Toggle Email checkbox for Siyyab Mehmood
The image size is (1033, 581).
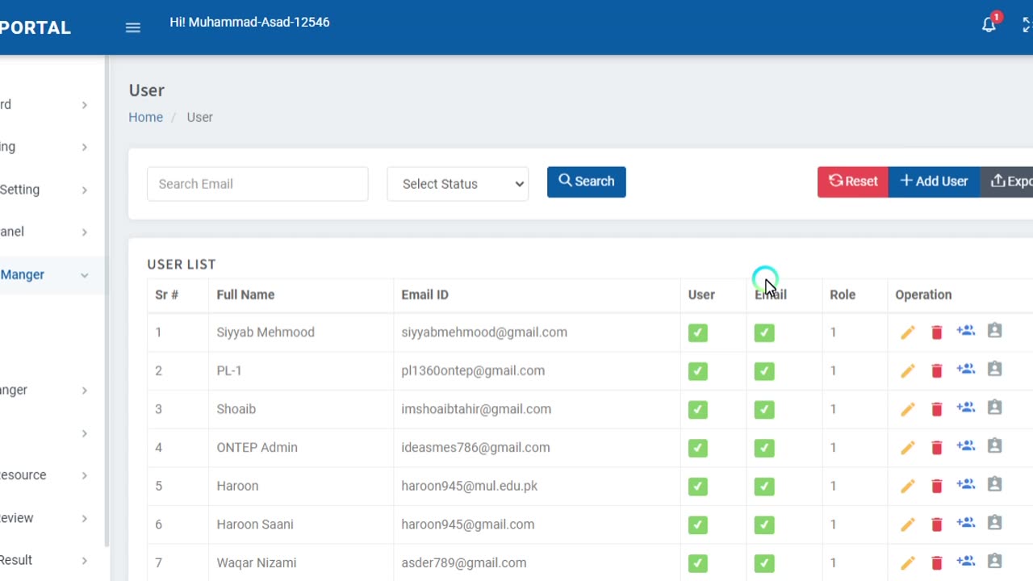pos(764,332)
